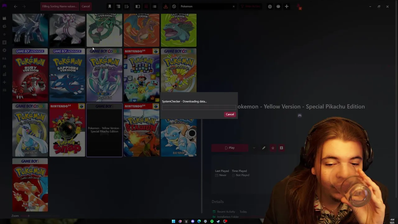398x224 pixels.
Task: Select Pokemon Sapphire Version cover
Action: (x=67, y=75)
